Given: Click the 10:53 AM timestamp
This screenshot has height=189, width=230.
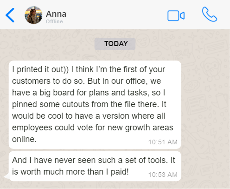Looking at the screenshot, I should [163, 175].
